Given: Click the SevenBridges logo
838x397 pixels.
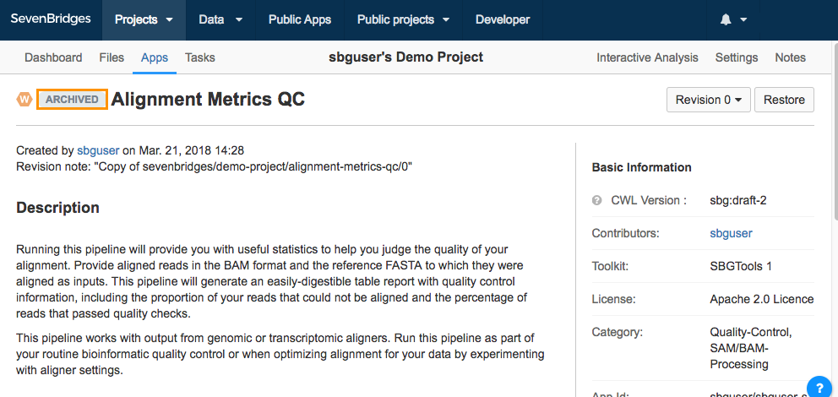Looking at the screenshot, I should [x=51, y=19].
